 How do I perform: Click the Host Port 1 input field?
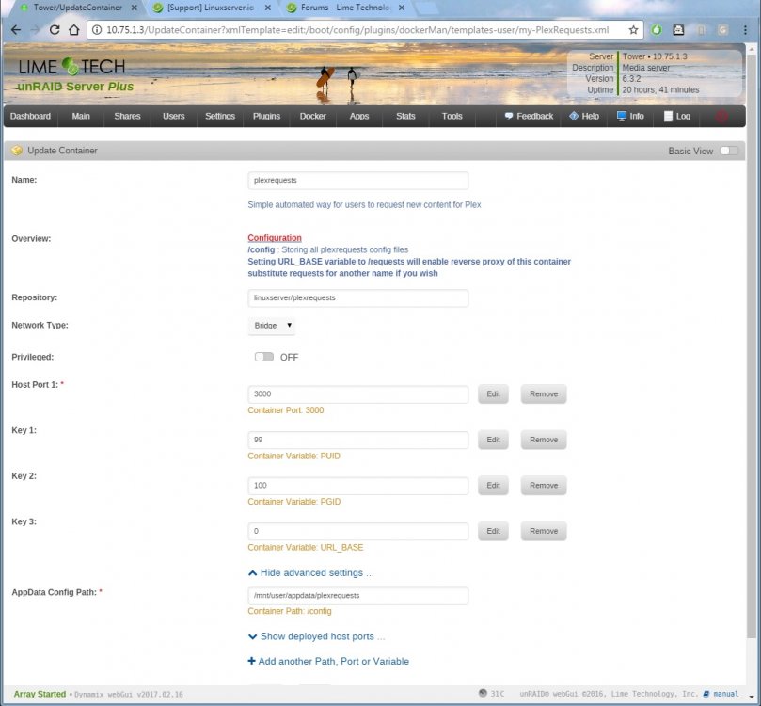point(358,394)
